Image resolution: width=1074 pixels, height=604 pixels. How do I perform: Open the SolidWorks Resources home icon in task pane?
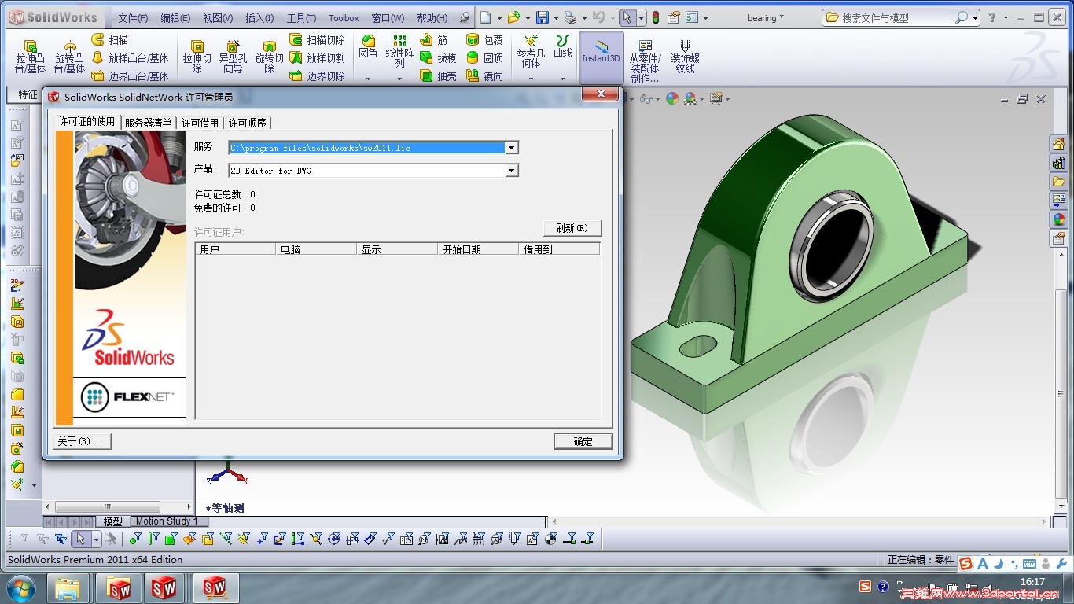(1058, 145)
